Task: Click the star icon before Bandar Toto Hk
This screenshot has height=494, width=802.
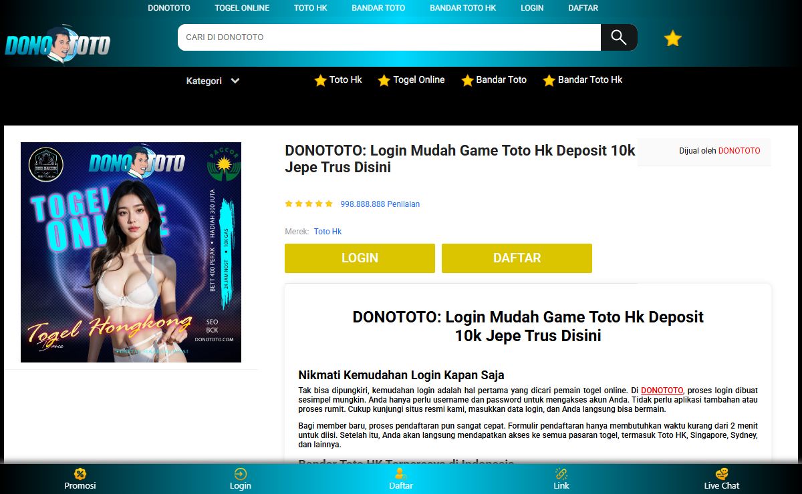Action: (549, 81)
